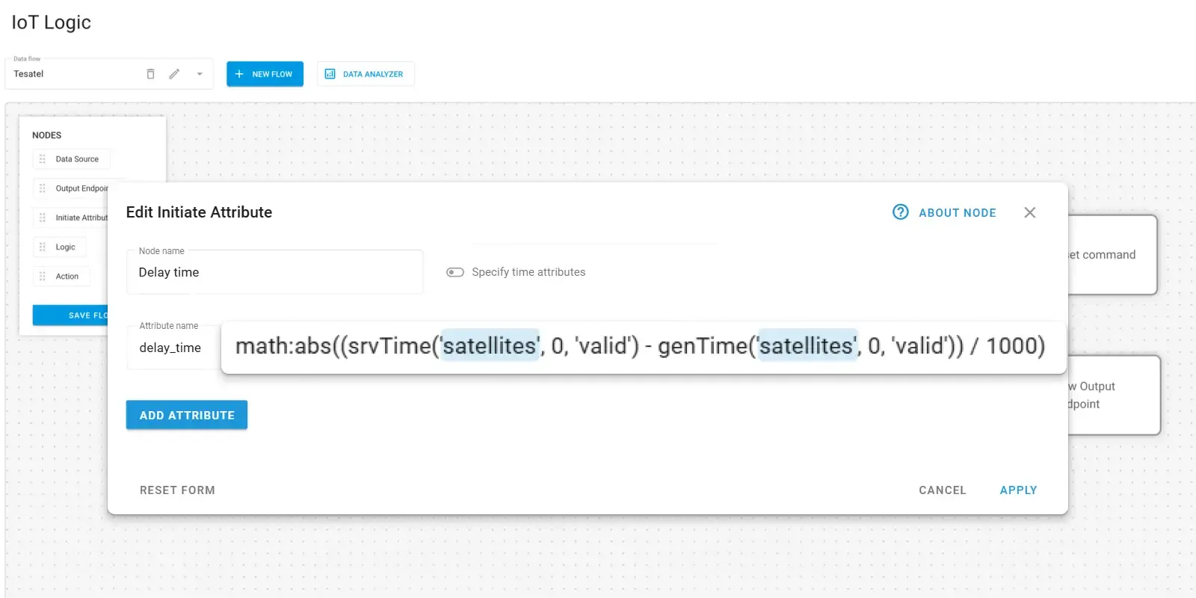Click Reset Form

(x=177, y=490)
